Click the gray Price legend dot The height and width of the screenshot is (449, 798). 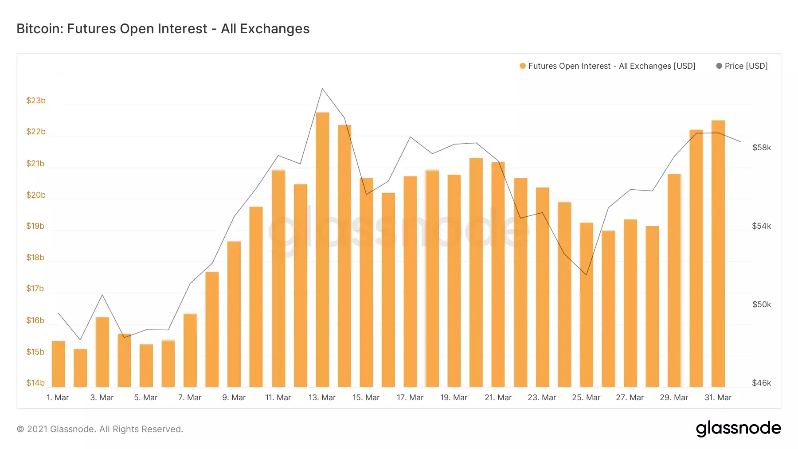(719, 66)
